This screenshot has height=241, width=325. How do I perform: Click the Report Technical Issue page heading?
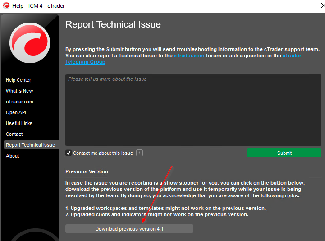(x=113, y=24)
